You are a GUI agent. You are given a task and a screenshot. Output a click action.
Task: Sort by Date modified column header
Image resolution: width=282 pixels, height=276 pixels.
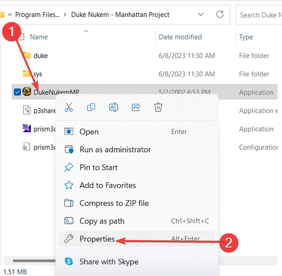tap(180, 37)
